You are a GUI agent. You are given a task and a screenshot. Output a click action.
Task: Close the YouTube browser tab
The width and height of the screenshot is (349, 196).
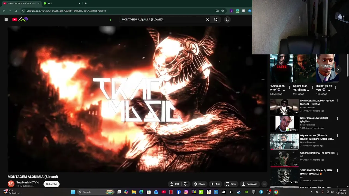pyautogui.click(x=39, y=4)
